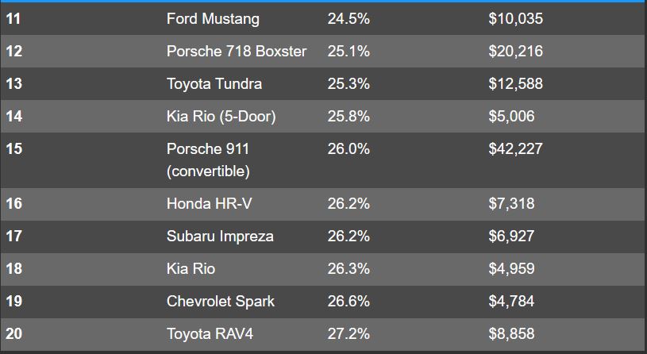Click the 26.0% percentage value

pyautogui.click(x=349, y=149)
